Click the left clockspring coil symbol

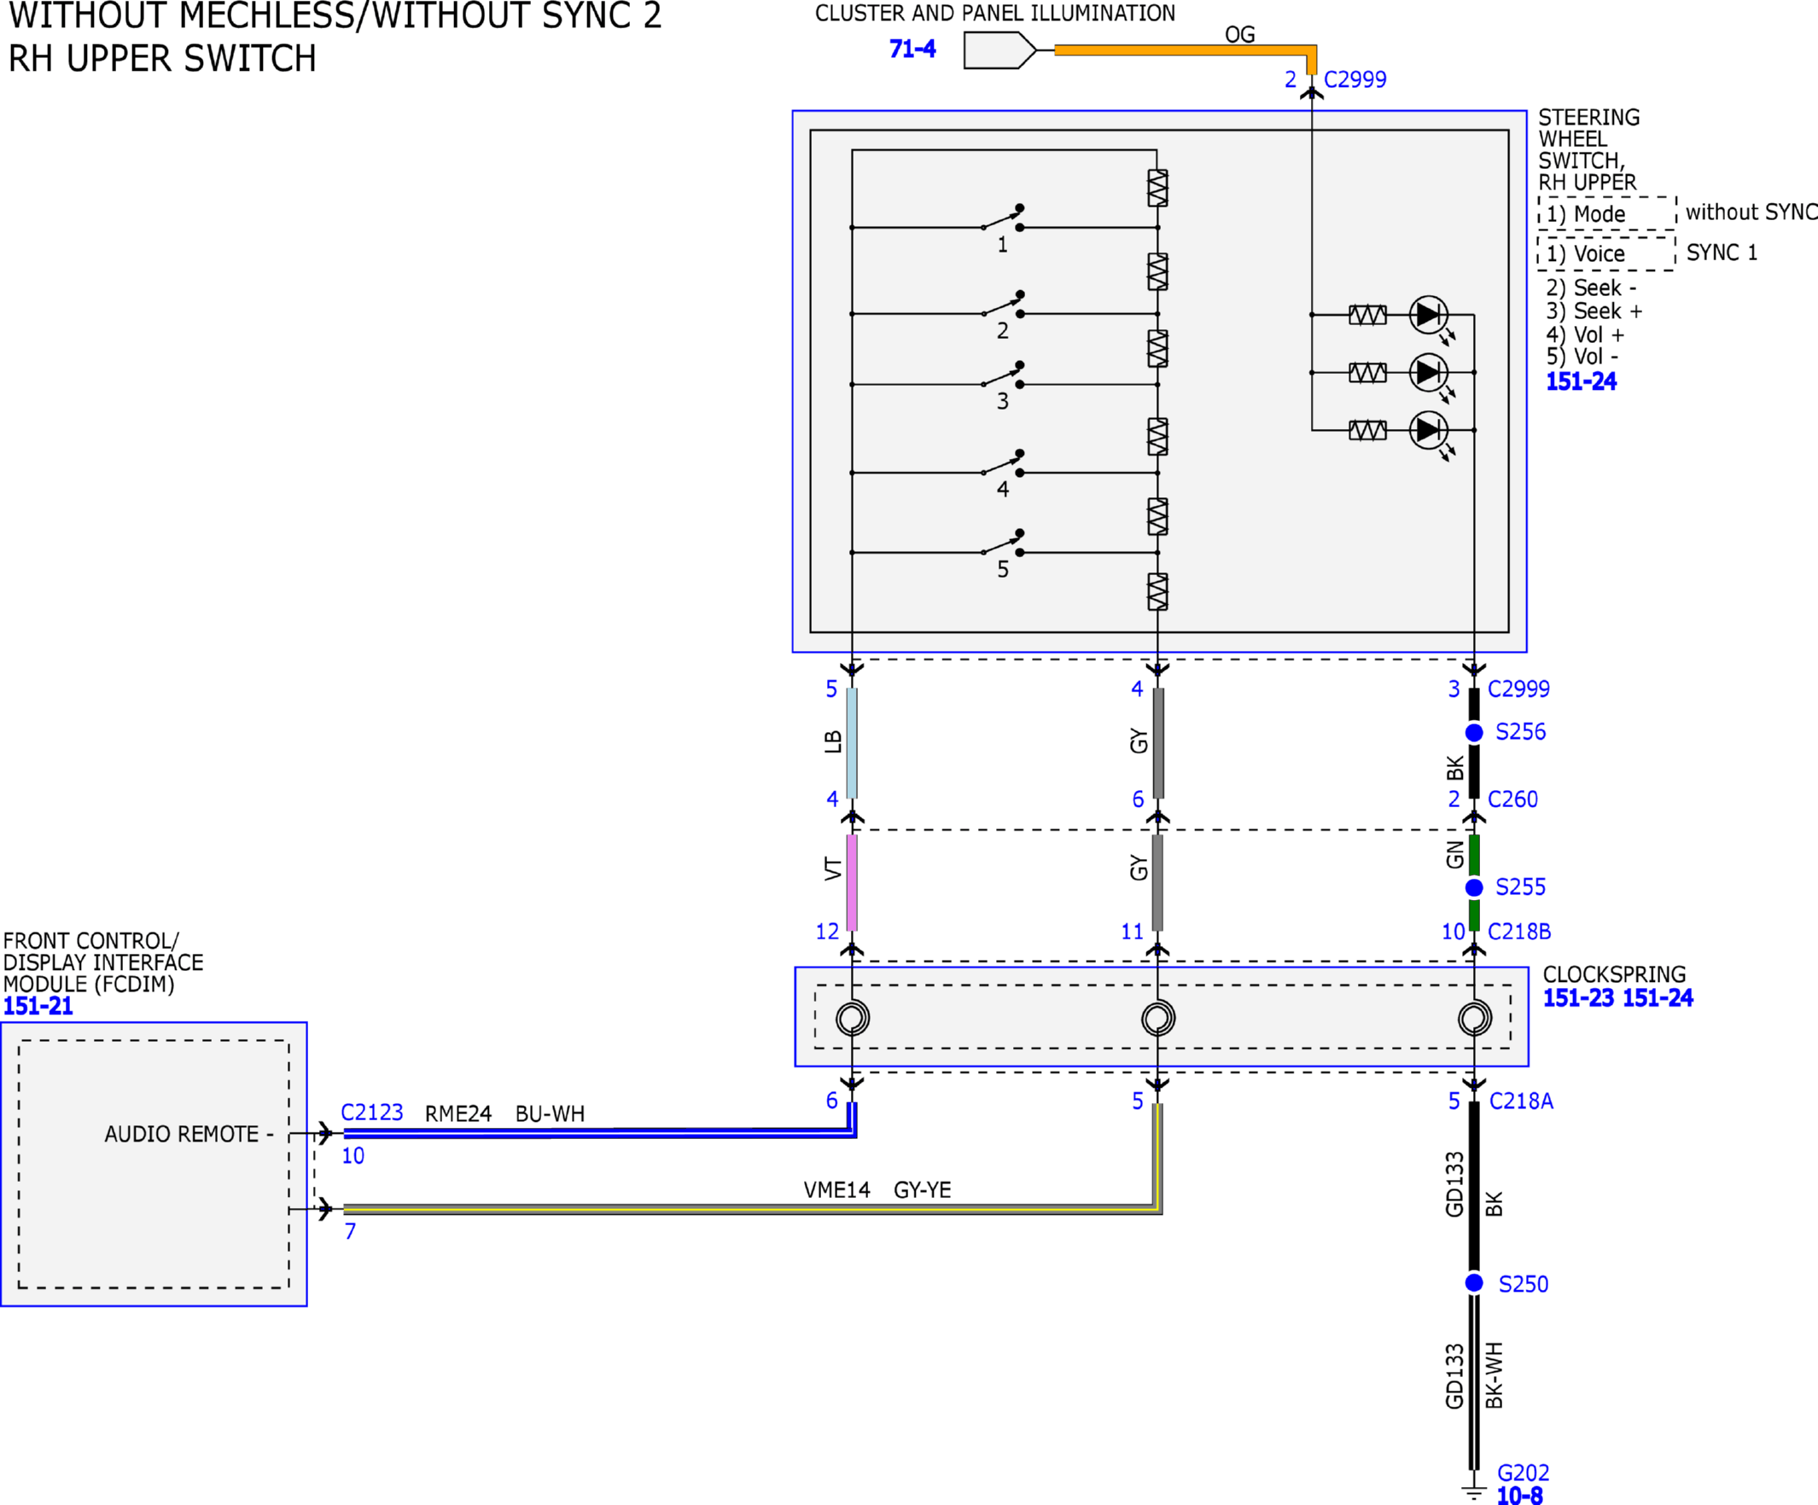[852, 1018]
